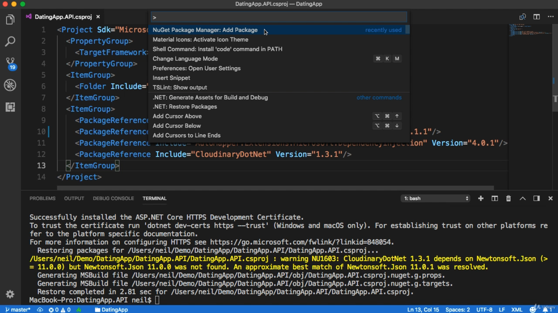
Task: Create a new terminal with plus icon
Action: [480, 198]
